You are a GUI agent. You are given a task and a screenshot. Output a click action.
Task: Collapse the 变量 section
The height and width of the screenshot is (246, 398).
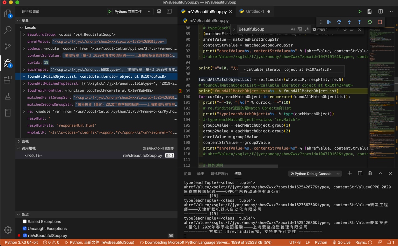coord(18,20)
